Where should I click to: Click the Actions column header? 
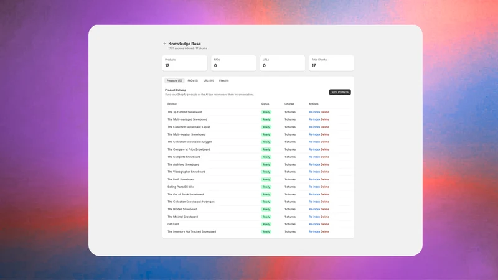click(314, 104)
